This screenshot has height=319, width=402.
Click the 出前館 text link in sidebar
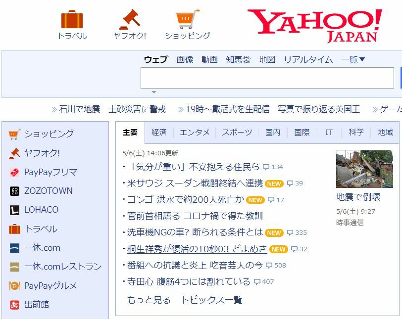pyautogui.click(x=37, y=305)
